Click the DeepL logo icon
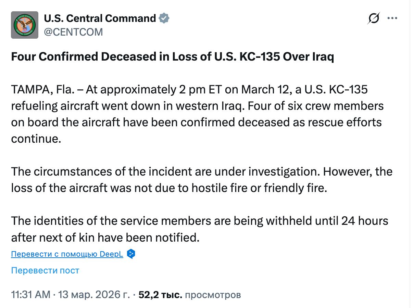 (x=131, y=254)
